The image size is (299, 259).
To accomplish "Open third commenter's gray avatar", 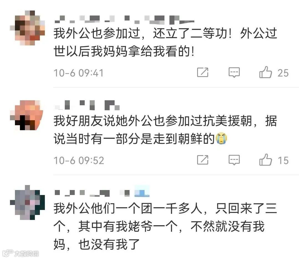I will [27, 202].
